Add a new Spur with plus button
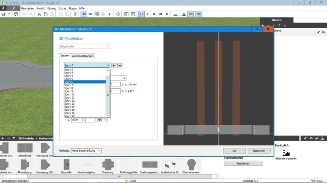The width and height of the screenshot is (327, 183). point(114,65)
